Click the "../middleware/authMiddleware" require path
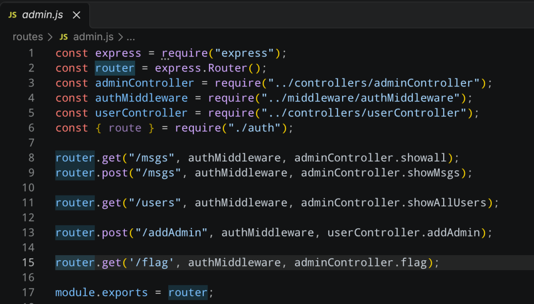 point(361,98)
